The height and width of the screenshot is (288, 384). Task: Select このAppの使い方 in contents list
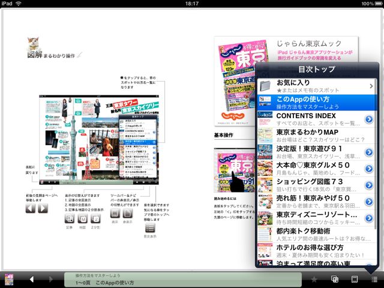coord(316,103)
